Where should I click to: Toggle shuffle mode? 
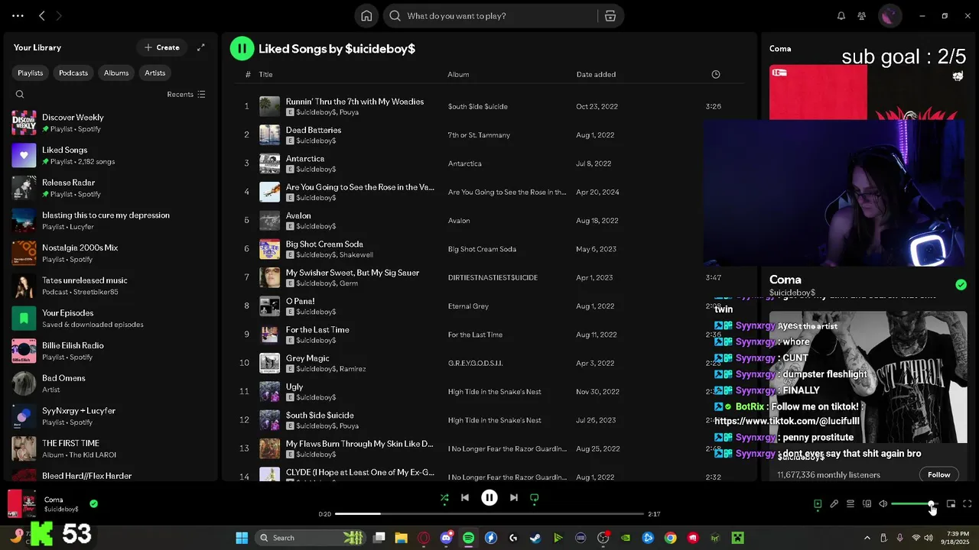tap(444, 497)
